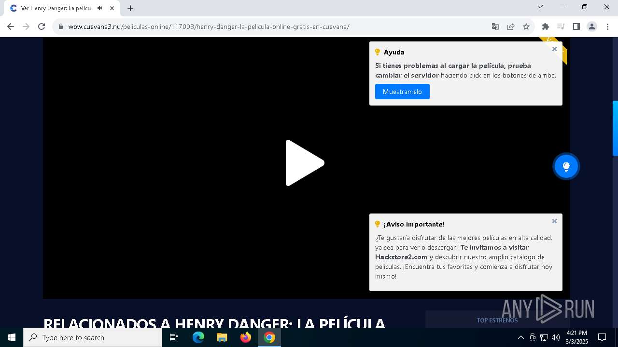Click the Ayuda lightbulb icon
Viewport: 618px width, 347px height.
378,52
